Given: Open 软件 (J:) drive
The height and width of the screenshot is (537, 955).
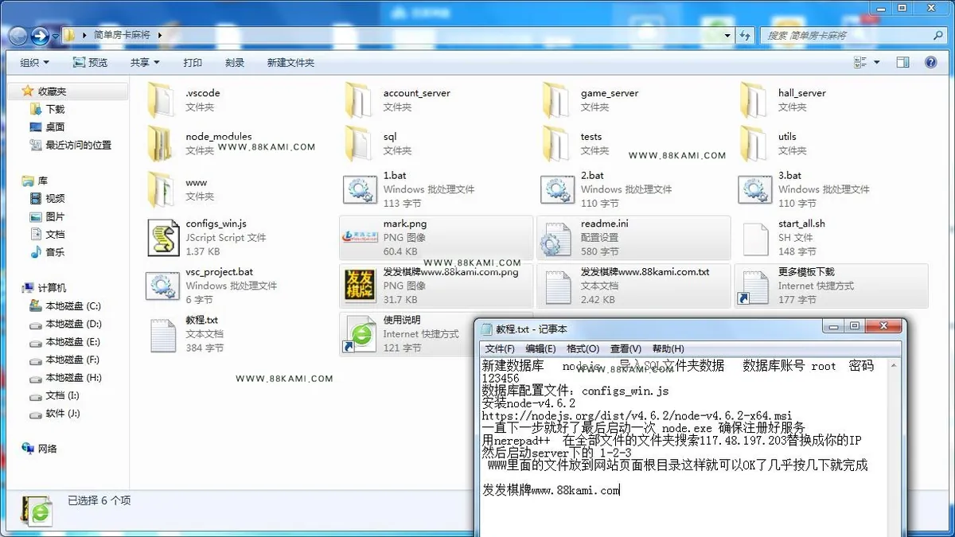Looking at the screenshot, I should [62, 413].
